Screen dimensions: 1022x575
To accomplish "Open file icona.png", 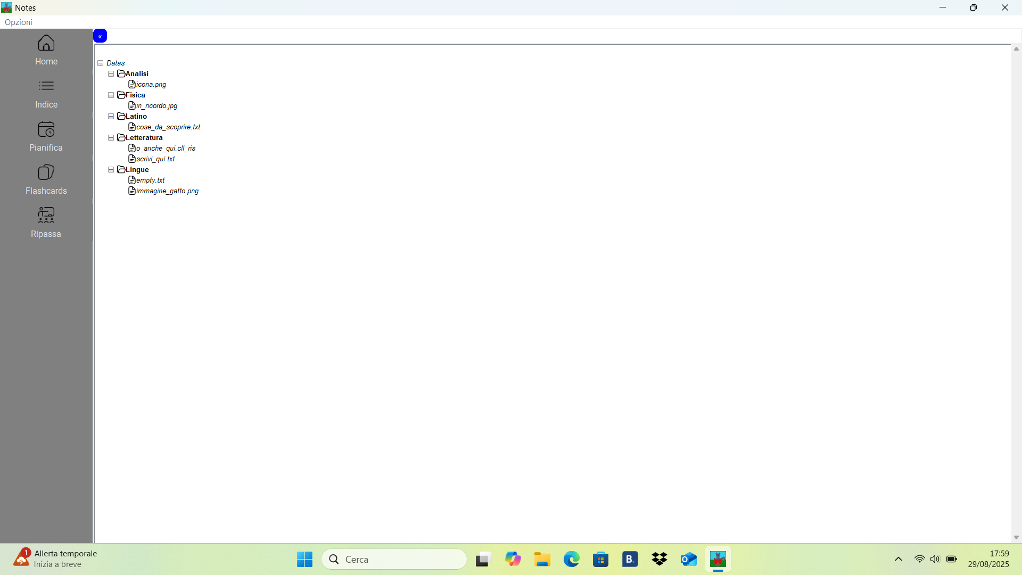I will pos(151,85).
